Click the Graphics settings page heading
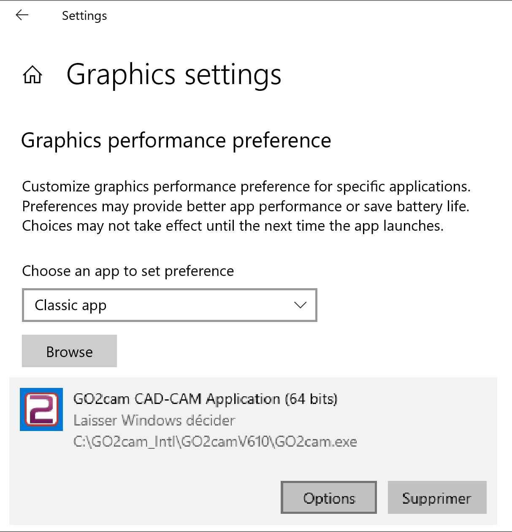This screenshot has height=532, width=512. [173, 75]
